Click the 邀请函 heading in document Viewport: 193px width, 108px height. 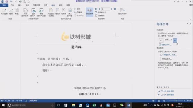pyautogui.click(x=76, y=47)
